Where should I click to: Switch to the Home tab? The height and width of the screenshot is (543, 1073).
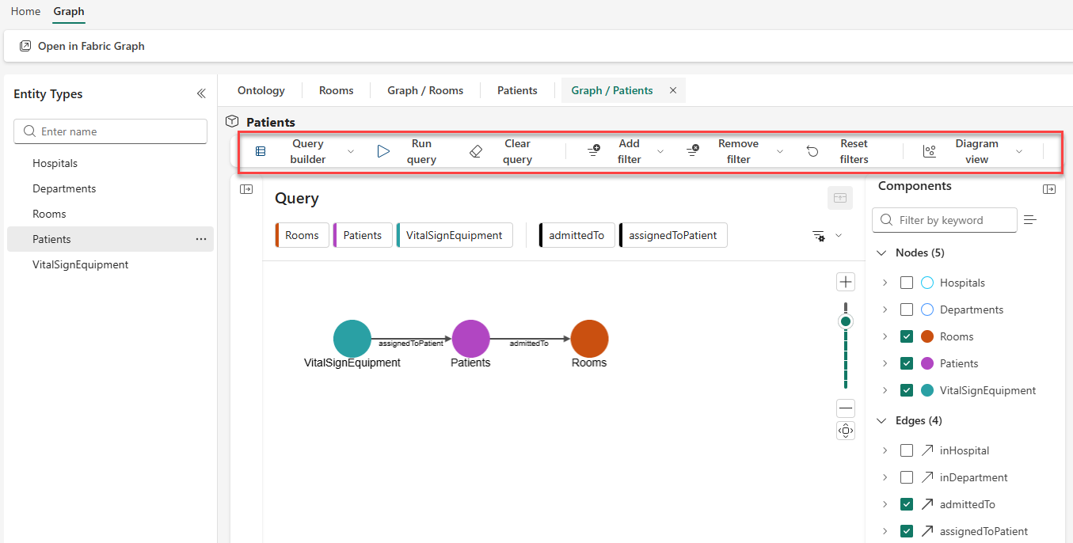coord(25,11)
